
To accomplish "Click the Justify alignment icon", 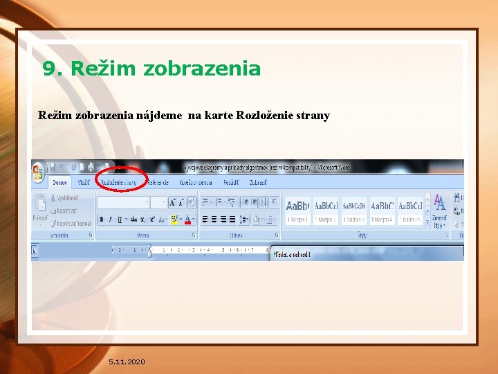I will [x=232, y=219].
